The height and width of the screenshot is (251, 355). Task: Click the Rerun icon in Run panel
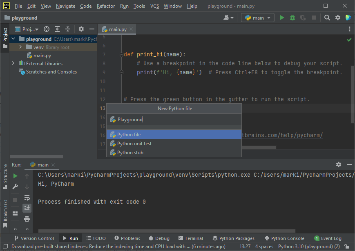(x=15, y=176)
